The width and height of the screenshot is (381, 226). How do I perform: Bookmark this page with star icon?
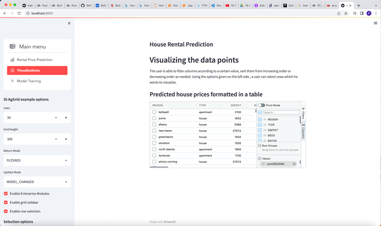click(346, 13)
